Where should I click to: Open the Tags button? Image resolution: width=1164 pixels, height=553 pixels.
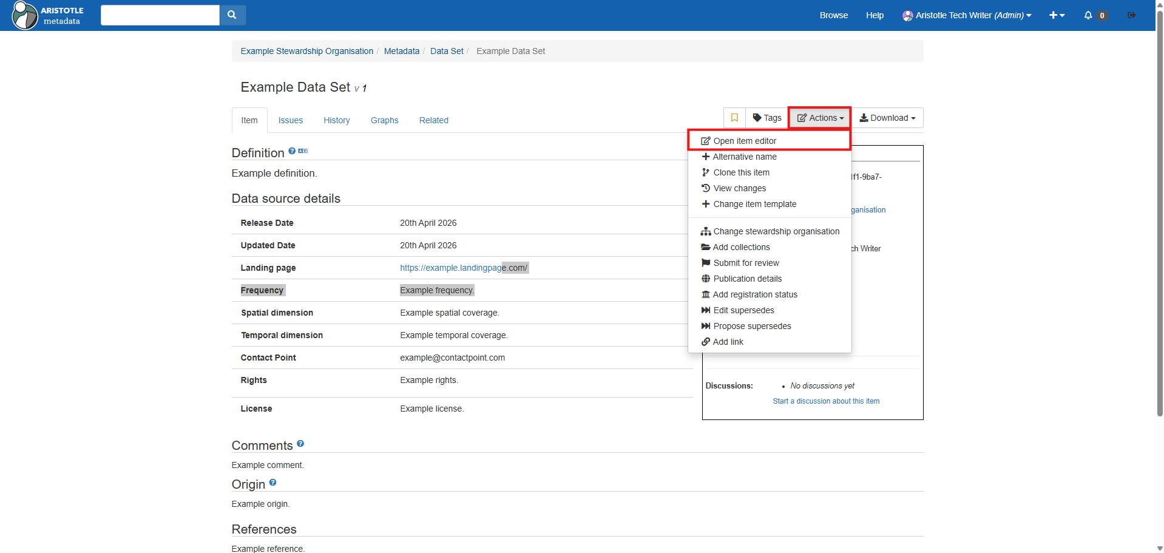[767, 118]
